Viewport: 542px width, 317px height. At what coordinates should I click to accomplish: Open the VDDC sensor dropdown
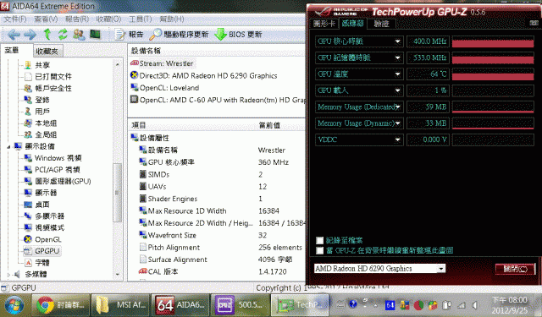397,139
